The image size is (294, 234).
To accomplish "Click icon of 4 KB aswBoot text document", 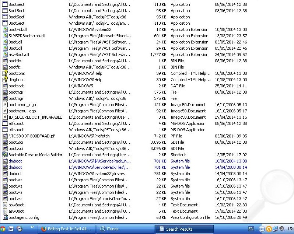I will tap(5, 205).
